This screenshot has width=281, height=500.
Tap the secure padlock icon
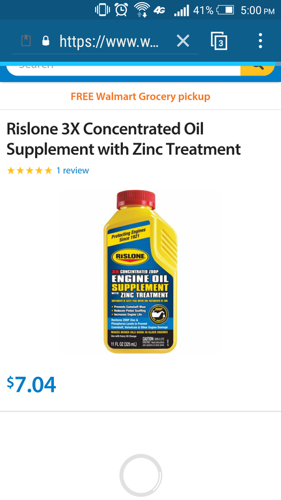(x=46, y=40)
